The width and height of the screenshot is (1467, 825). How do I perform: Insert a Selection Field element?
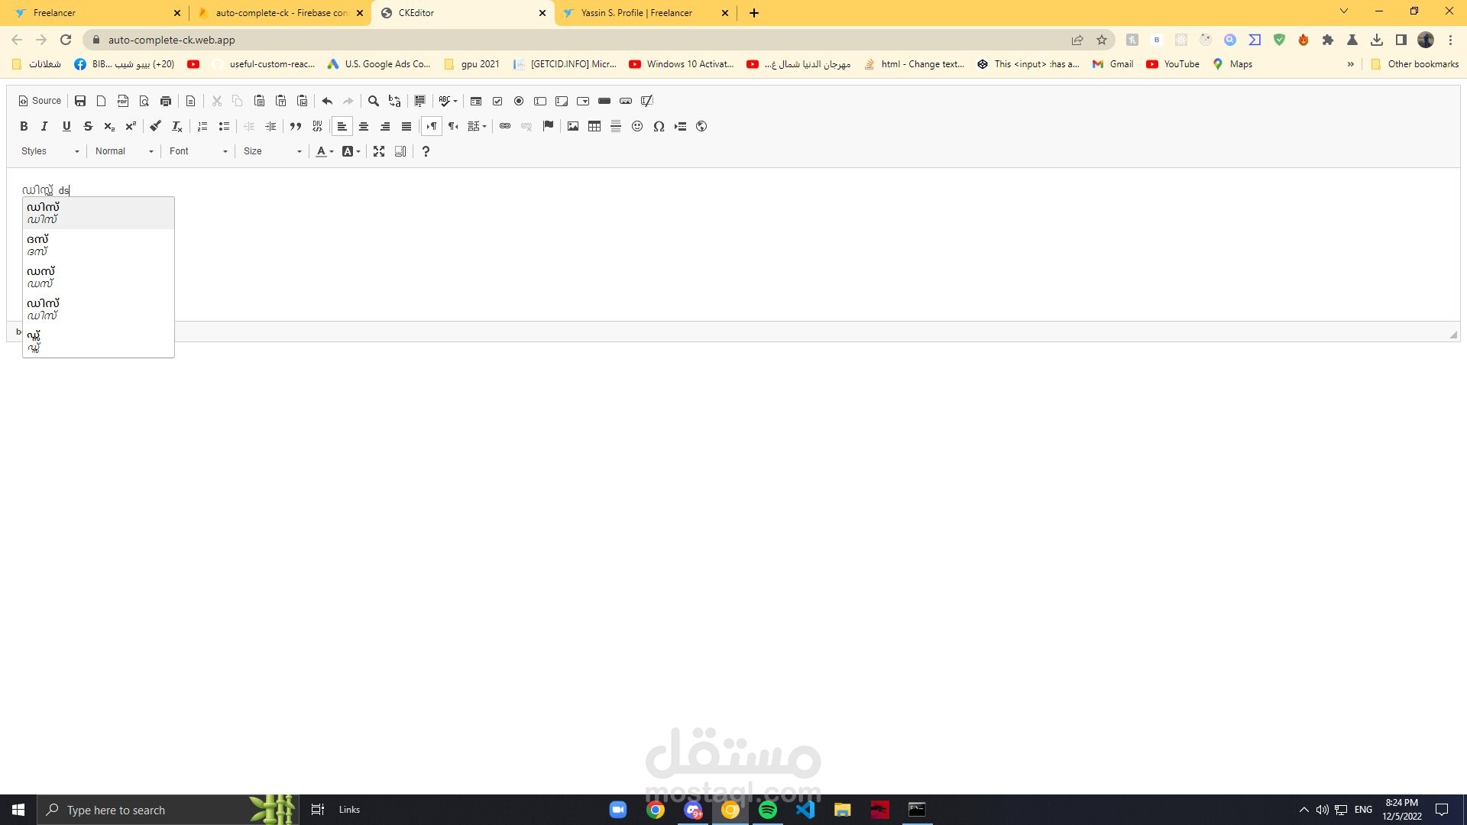coord(583,101)
